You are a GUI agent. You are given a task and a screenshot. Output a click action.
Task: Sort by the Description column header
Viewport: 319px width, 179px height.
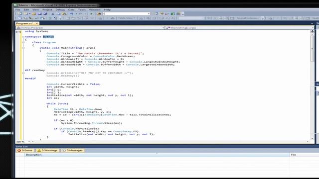click(x=157, y=155)
